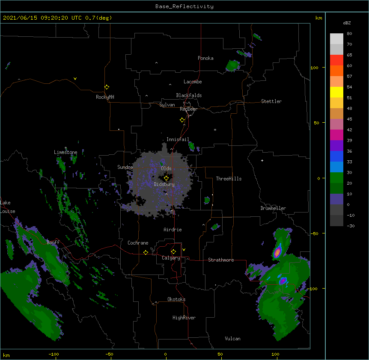Viewport: 369px width, 360px height.
Task: Click the Cochrane town label
Action: point(138,243)
